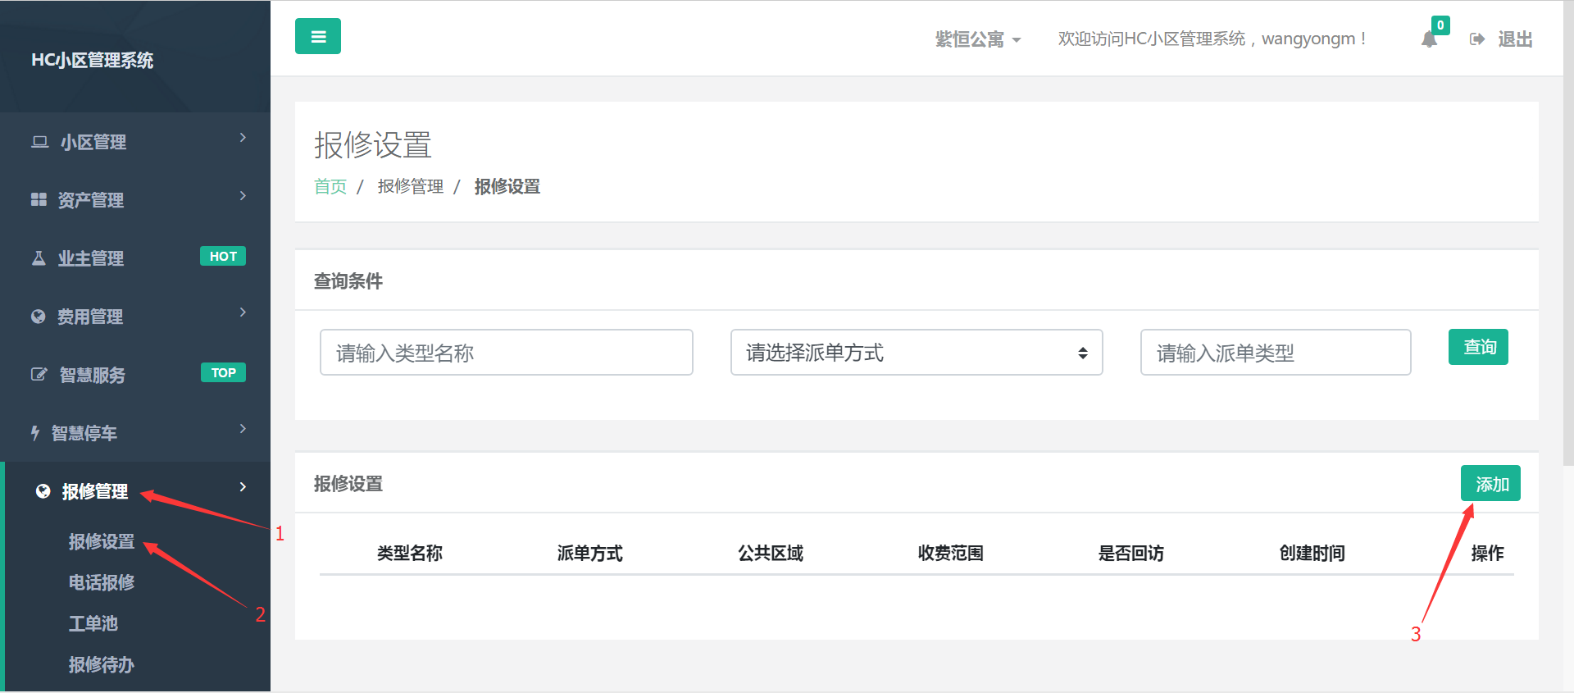Screen dimensions: 1574x693
Task: Expand the 小区管理 menu chevron
Action: [243, 138]
